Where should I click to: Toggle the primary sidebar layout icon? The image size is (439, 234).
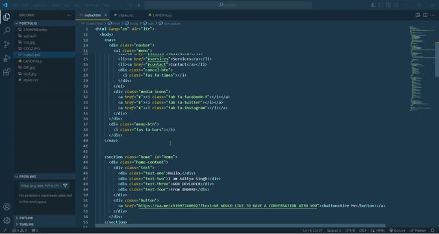tap(373, 5)
